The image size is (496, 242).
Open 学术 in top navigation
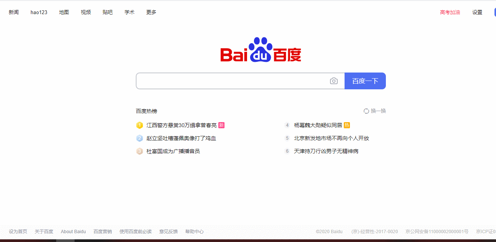[129, 12]
